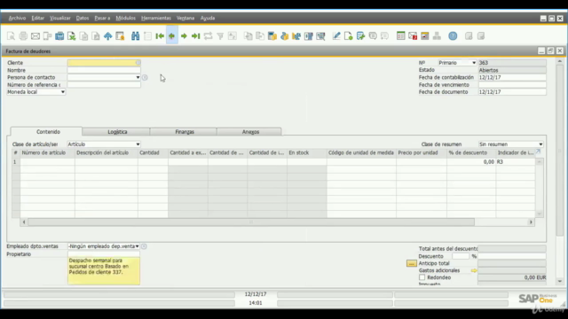Screen dimensions: 568x319
Task: Click the Descuento percentage field
Action: [x=461, y=256]
